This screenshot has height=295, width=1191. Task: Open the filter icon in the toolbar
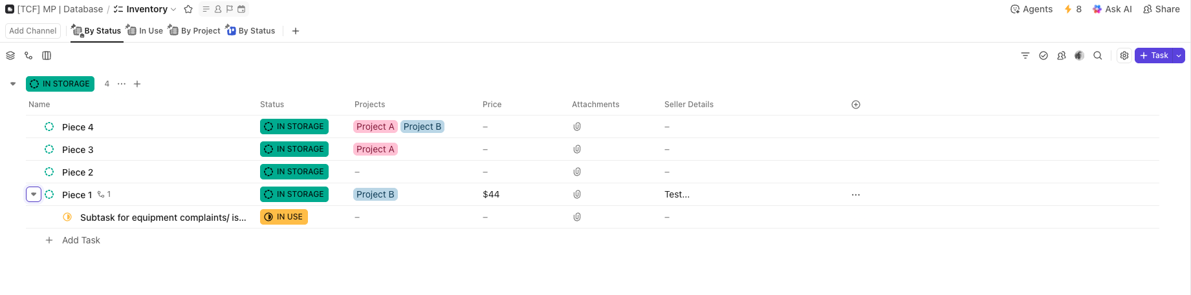[x=1025, y=56]
